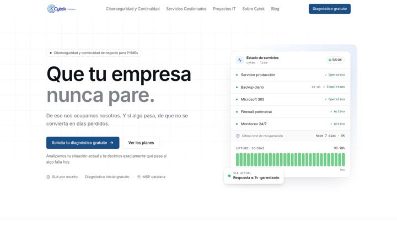
Task: Click the SLA ACTUAL response card
Action: (254, 176)
